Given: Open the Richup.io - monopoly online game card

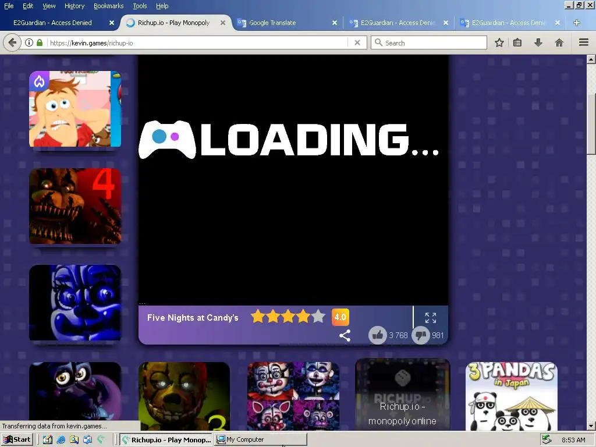Looking at the screenshot, I should [403, 395].
